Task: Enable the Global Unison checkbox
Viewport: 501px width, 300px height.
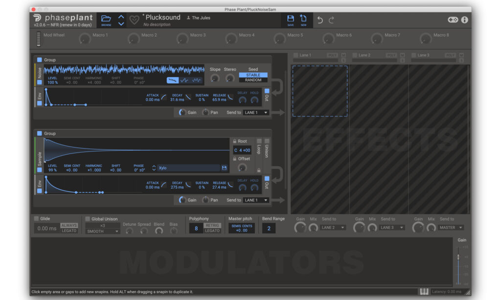Action: [x=88, y=219]
